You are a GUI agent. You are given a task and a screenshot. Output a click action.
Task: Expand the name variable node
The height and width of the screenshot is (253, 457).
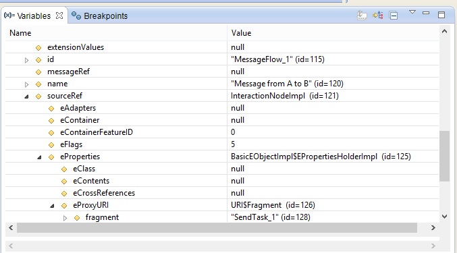[x=26, y=84]
